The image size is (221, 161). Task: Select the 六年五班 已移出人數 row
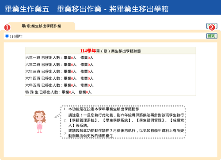tap(110, 85)
